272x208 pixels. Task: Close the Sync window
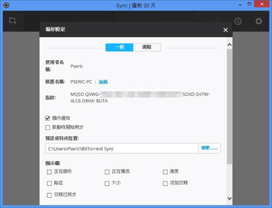[262, 4]
